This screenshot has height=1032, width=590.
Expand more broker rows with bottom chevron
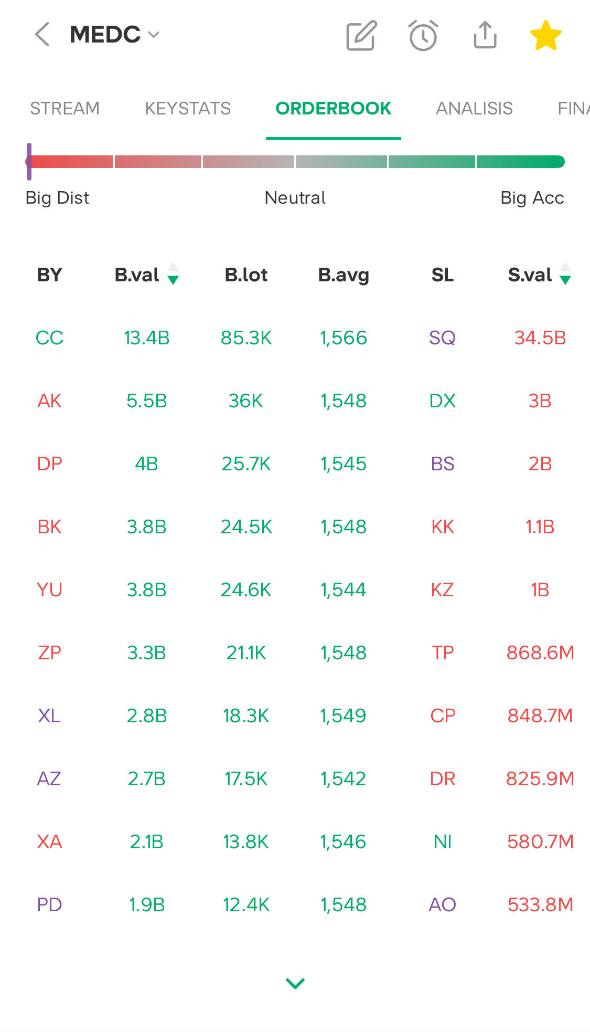tap(295, 983)
